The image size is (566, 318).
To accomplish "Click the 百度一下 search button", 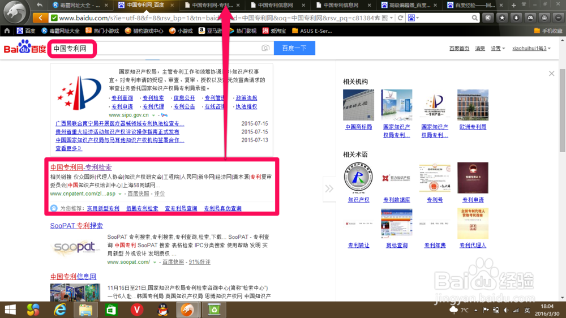I will tap(294, 48).
